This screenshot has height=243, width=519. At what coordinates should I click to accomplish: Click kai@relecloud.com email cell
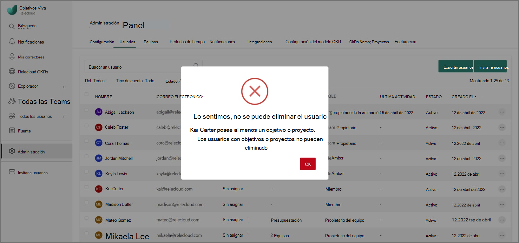174,189
